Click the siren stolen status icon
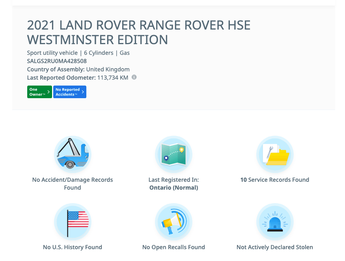The image size is (345, 261). (x=275, y=222)
